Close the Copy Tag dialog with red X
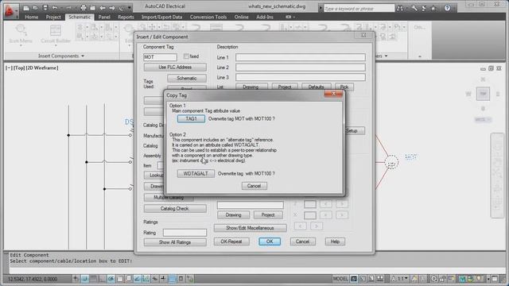Viewport: 509px width, 286px height. [333, 94]
